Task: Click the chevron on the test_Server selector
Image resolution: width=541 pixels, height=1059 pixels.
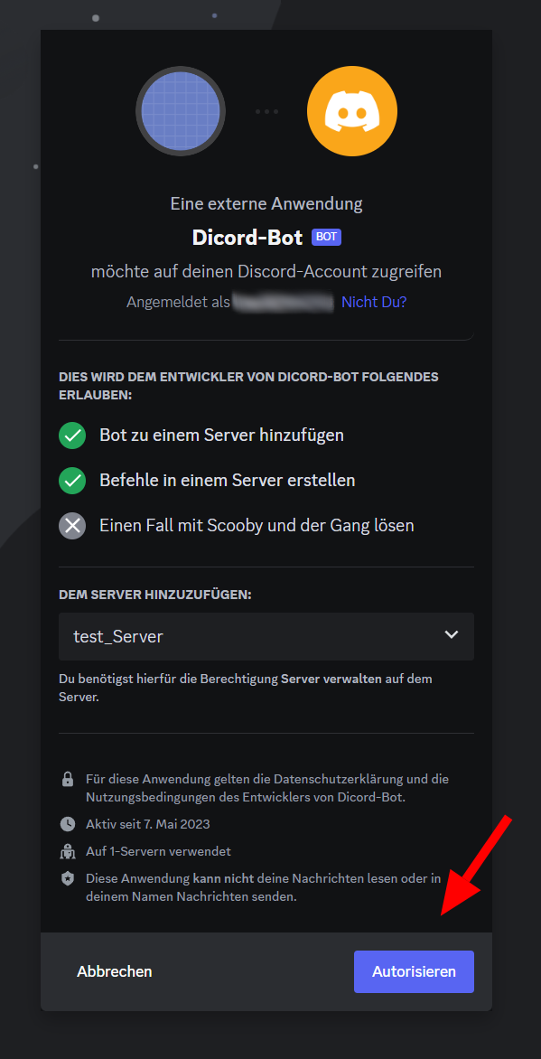Action: click(451, 635)
